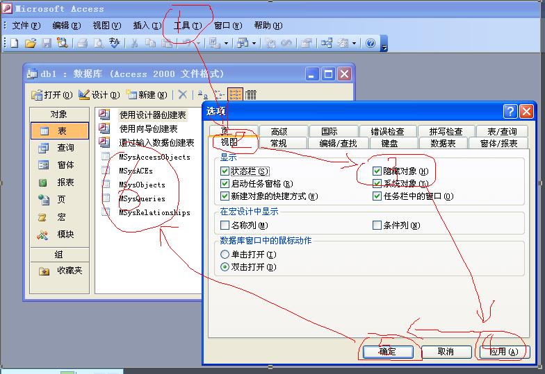
Task: Select 模块 in the objects bar
Action: [60, 235]
